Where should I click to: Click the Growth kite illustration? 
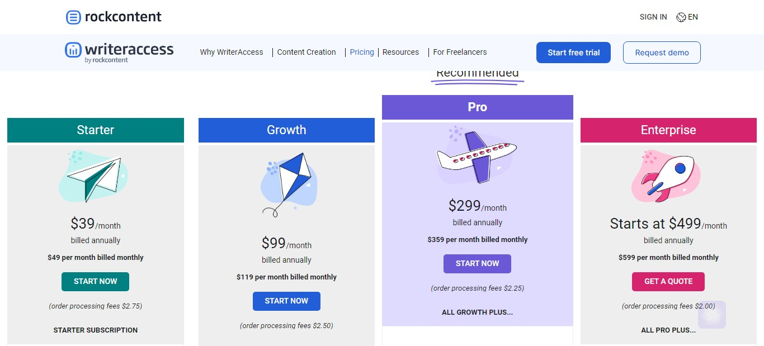[x=289, y=184]
